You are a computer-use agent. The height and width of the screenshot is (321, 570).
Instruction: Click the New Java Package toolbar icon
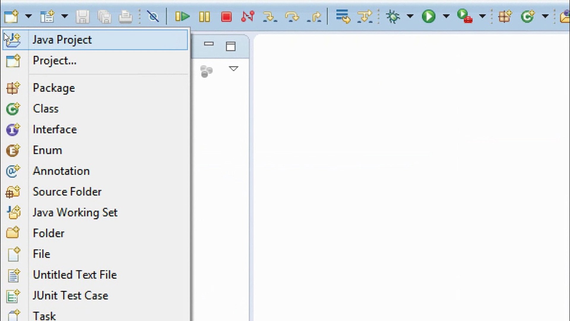tap(505, 16)
